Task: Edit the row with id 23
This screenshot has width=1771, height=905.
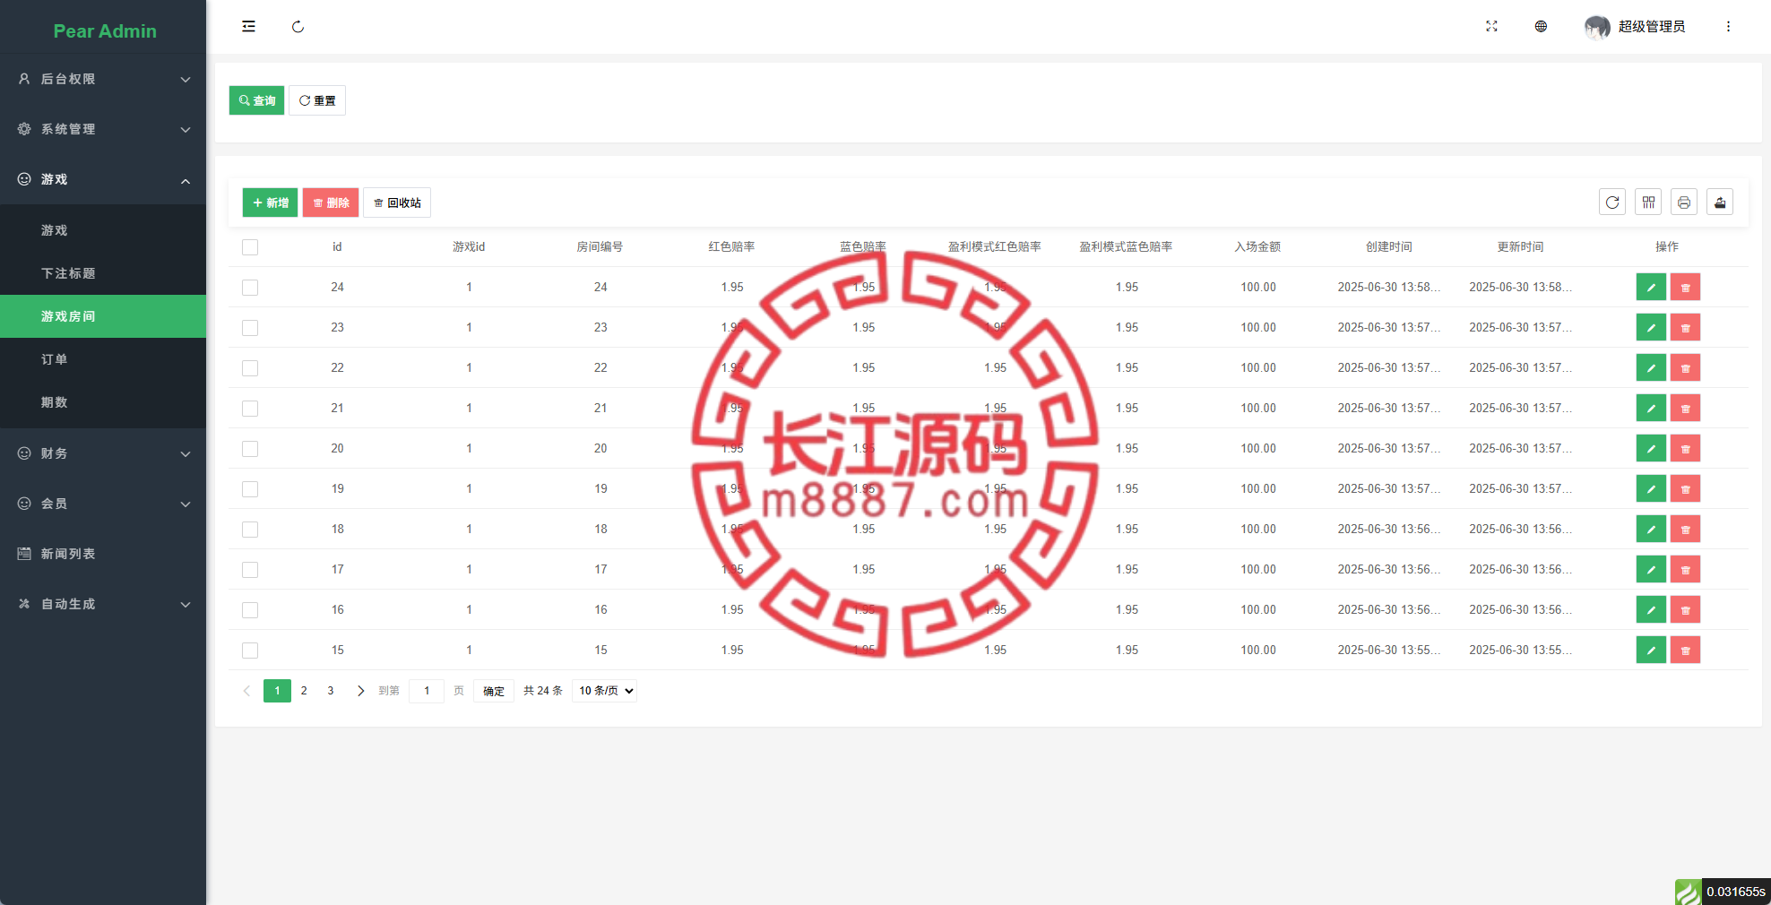Action: (1651, 328)
